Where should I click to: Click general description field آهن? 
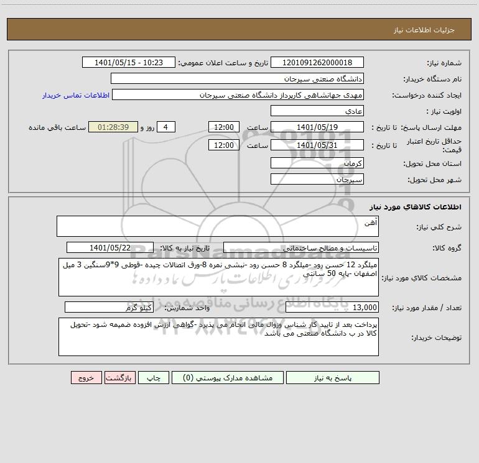tap(218, 226)
